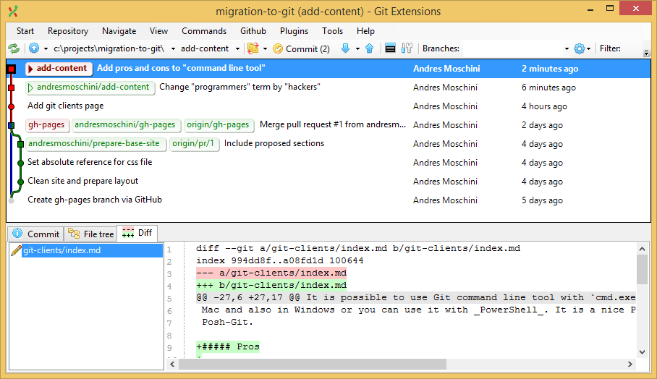
Task: Click the andresmoschini/prepare-base-site label
Action: point(95,144)
